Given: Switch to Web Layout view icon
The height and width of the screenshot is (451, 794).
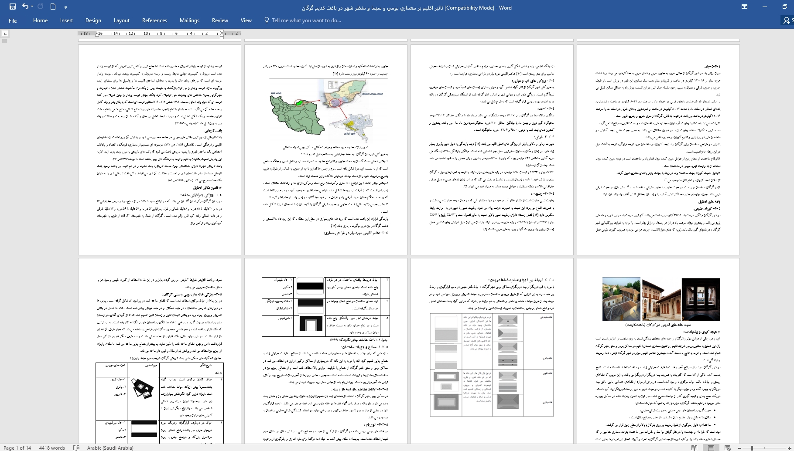Looking at the screenshot, I should point(727,448).
